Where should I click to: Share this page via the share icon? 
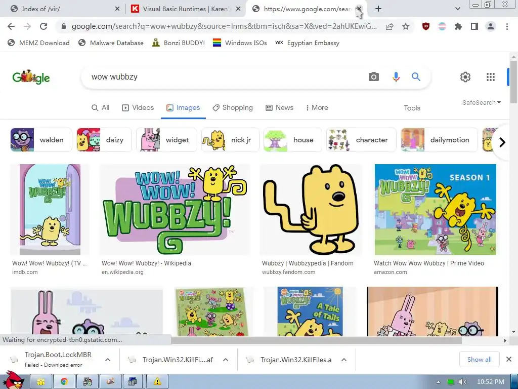pos(390,26)
